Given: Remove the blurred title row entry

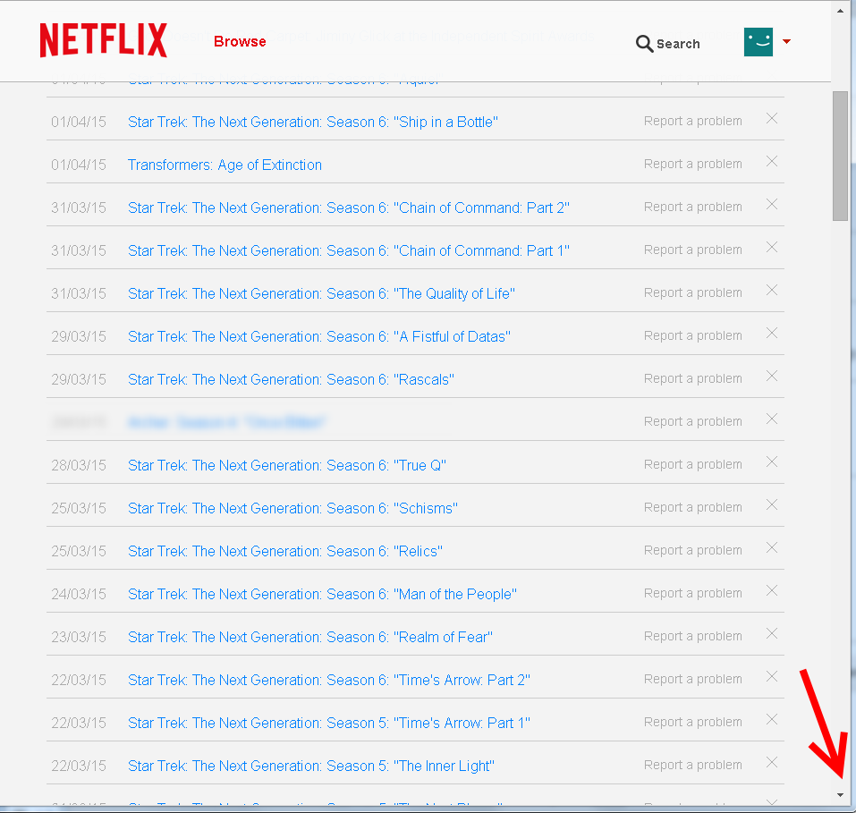Looking at the screenshot, I should (x=771, y=419).
